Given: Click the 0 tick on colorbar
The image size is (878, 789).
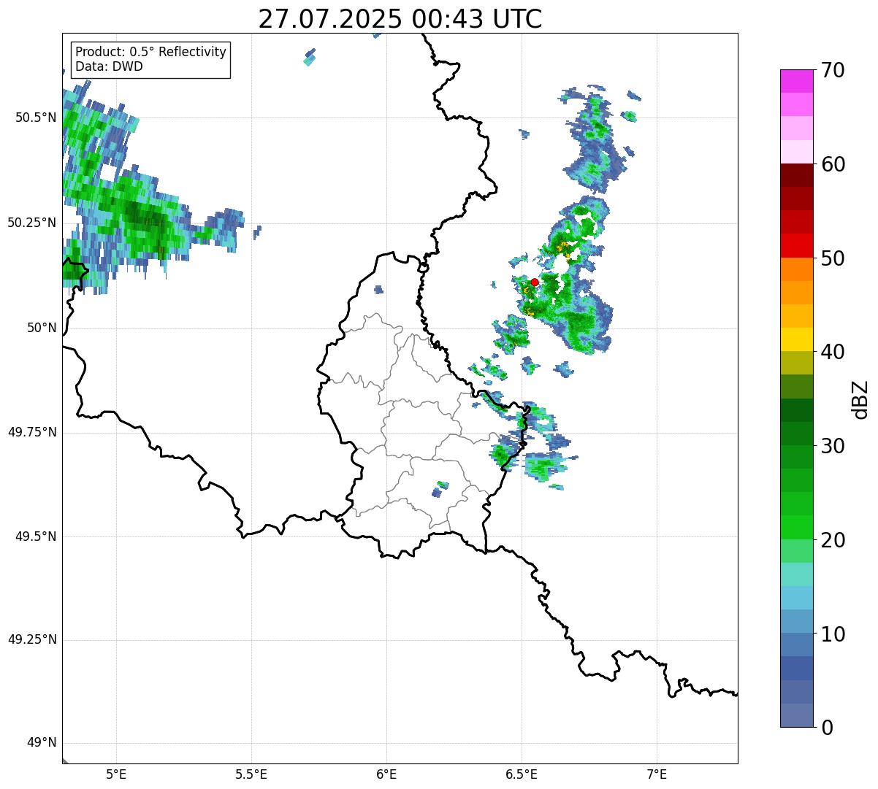Looking at the screenshot, I should [x=827, y=728].
